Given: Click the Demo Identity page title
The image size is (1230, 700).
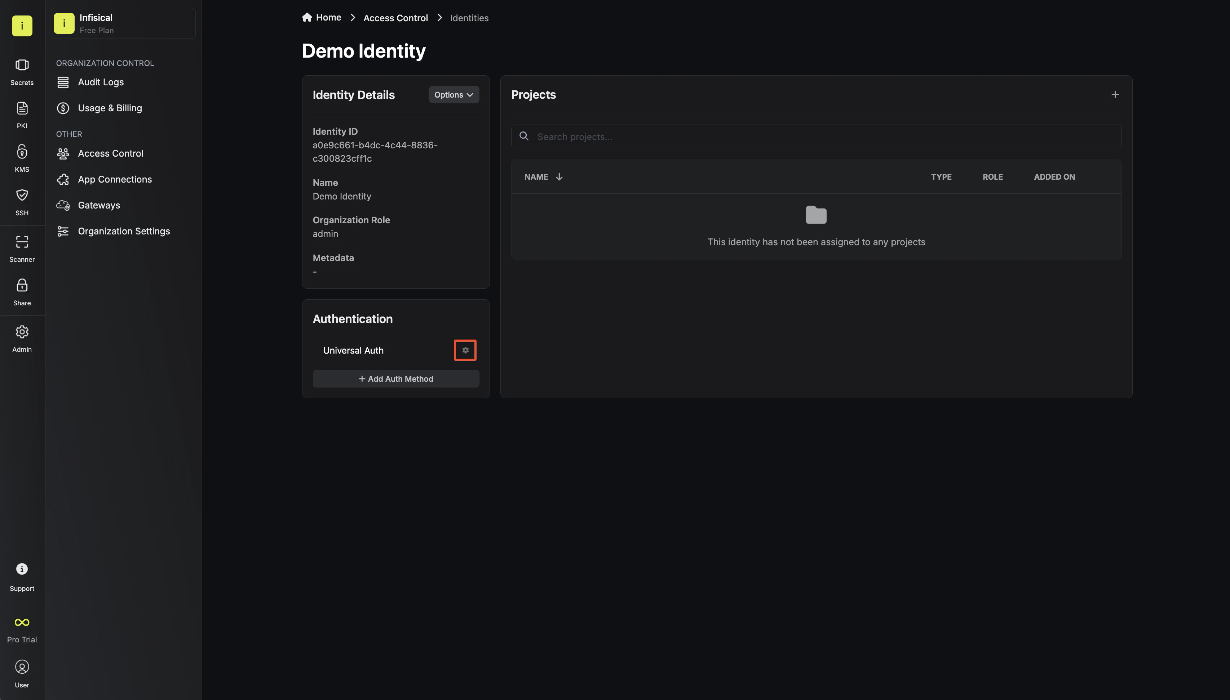Looking at the screenshot, I should click(364, 51).
